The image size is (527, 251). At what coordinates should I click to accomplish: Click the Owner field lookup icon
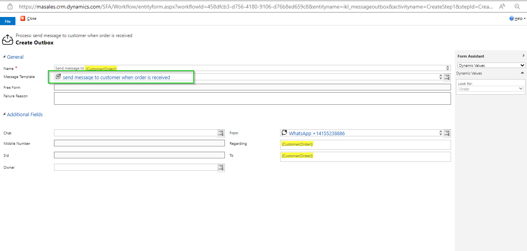pos(221,168)
